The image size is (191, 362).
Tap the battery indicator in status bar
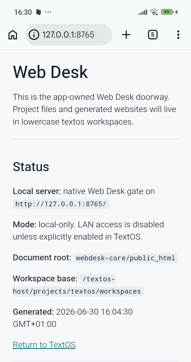point(167,12)
